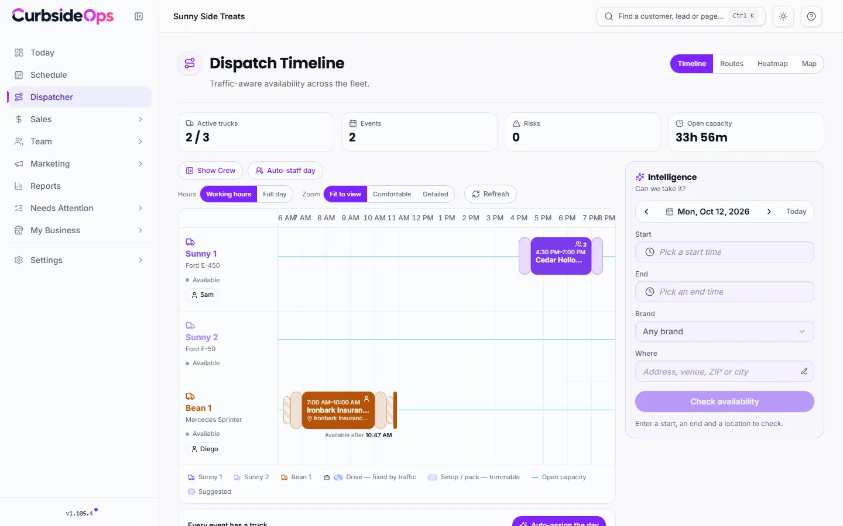
Task: Open Today in the sidebar
Action: (79, 53)
